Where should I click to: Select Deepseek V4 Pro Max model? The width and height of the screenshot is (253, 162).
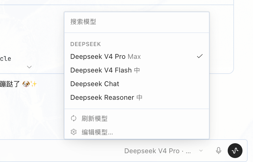[x=137, y=57]
